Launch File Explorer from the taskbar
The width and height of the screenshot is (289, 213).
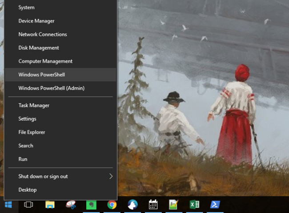pyautogui.click(x=50, y=205)
